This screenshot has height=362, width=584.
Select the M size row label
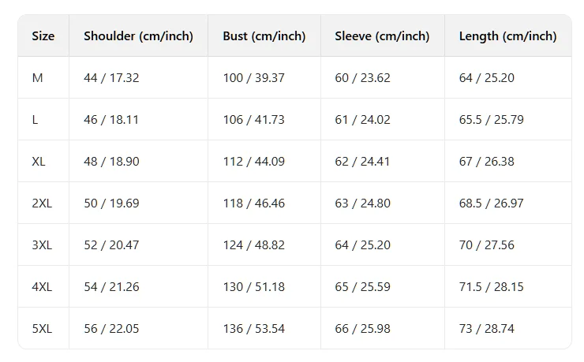click(38, 78)
